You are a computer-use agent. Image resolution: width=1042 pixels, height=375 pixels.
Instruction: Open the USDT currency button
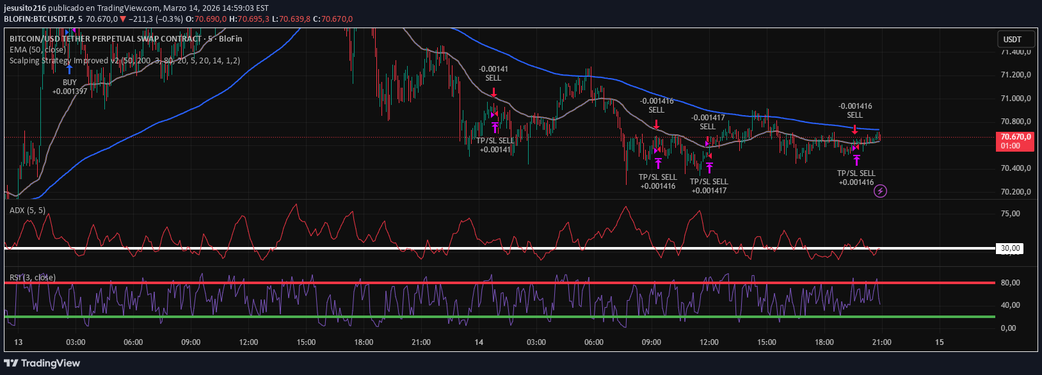(1016, 40)
